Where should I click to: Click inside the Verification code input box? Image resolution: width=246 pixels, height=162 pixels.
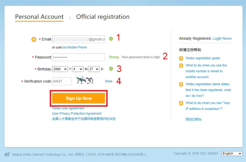coord(62,81)
